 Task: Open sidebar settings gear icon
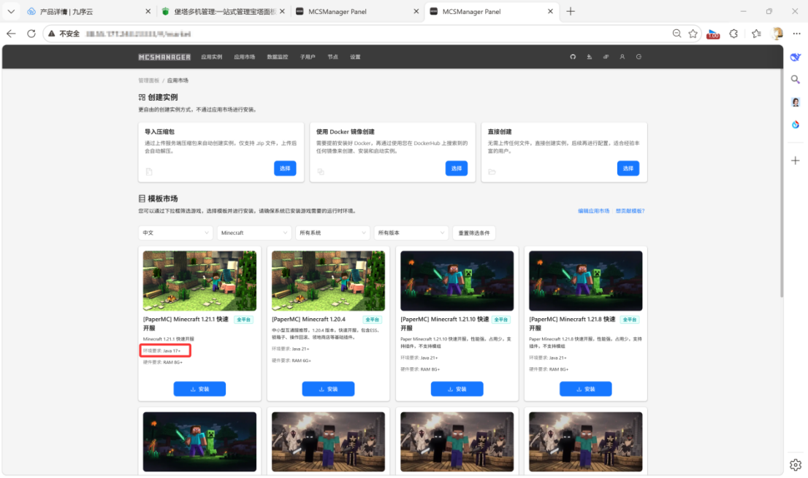[x=795, y=465]
